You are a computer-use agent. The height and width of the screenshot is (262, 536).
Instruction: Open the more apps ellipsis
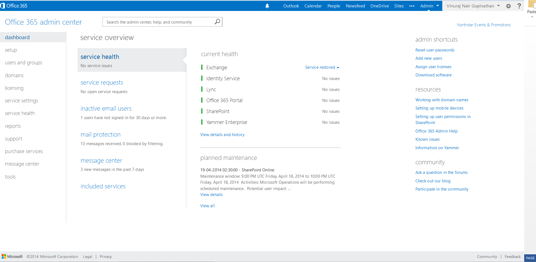[412, 6]
